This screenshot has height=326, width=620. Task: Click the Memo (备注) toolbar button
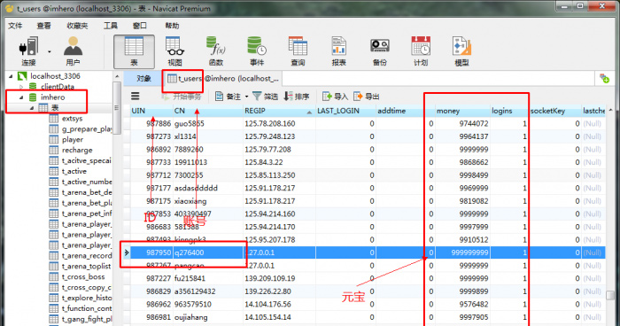(x=229, y=97)
